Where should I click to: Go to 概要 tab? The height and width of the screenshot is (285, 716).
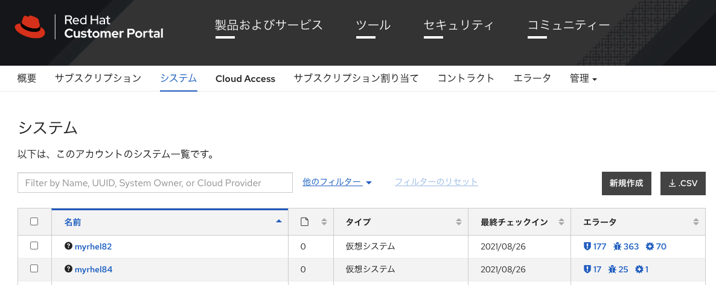27,78
